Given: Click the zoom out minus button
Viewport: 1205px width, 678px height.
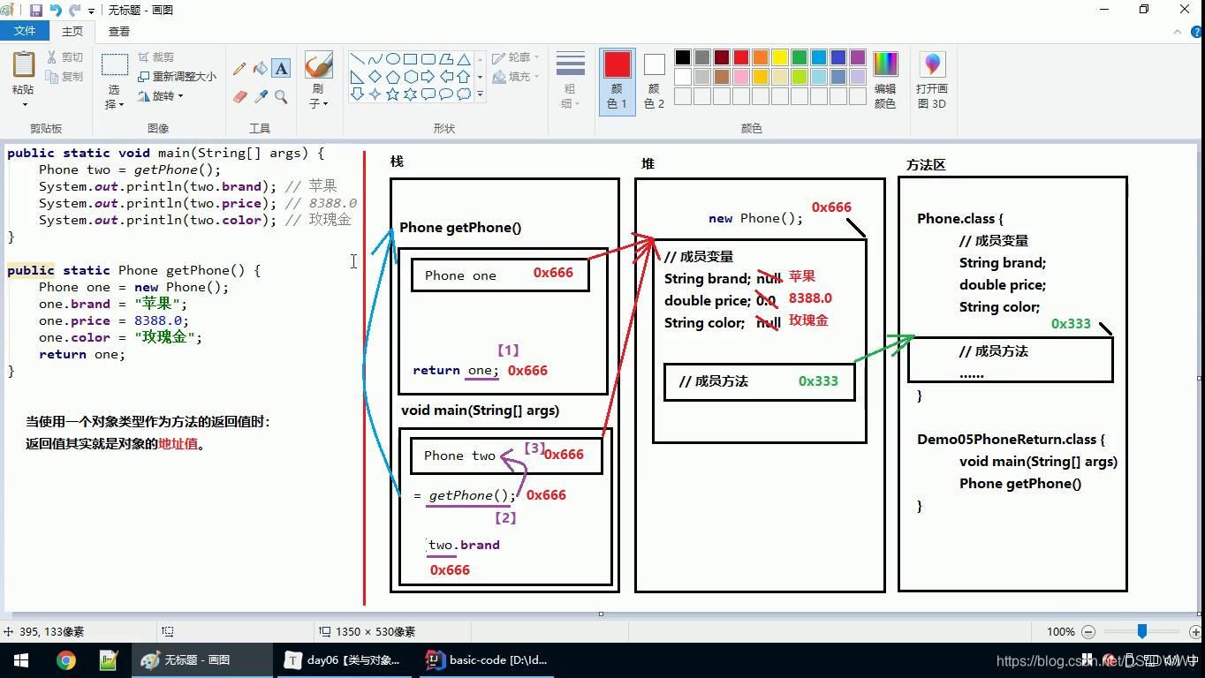Looking at the screenshot, I should coord(1088,631).
